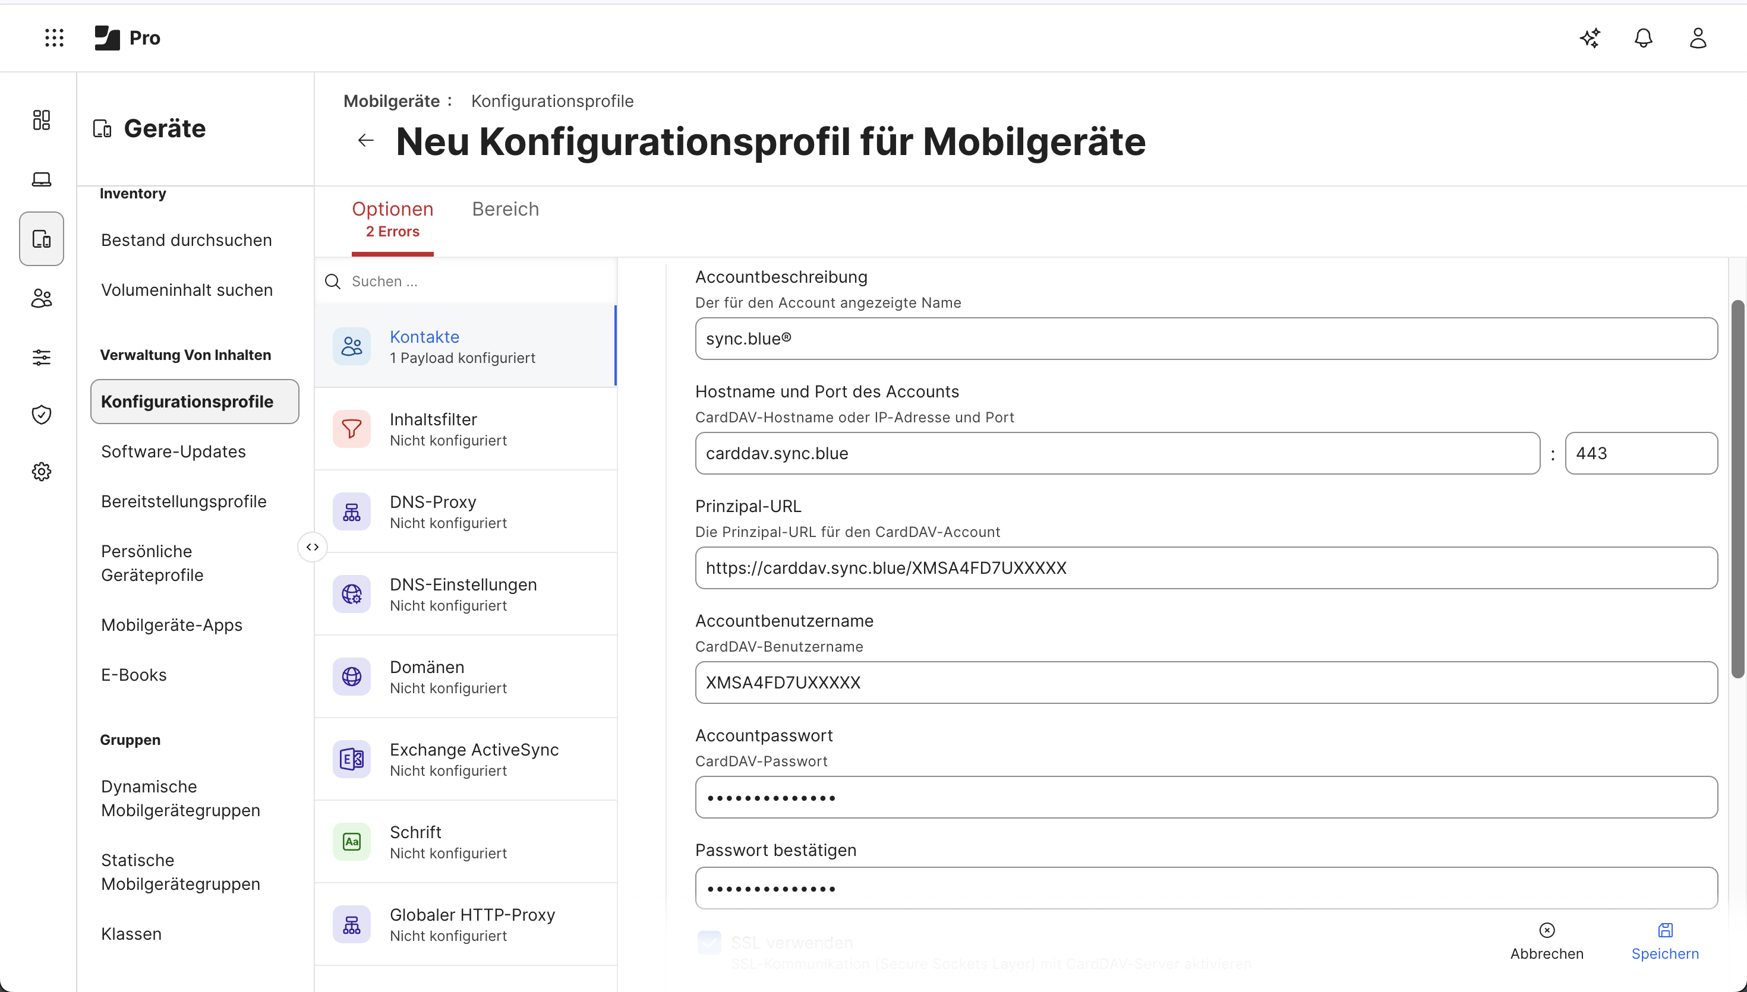Go back with the arrow beside title
Viewport: 1747px width, 992px height.
click(x=366, y=140)
